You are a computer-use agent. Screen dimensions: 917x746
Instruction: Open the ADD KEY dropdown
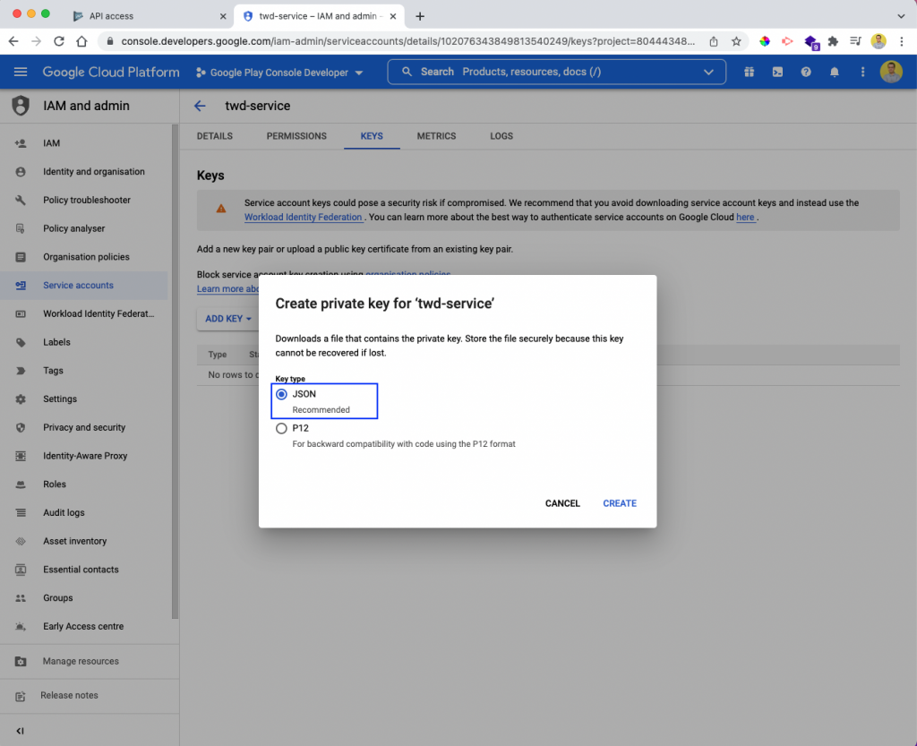[228, 319]
